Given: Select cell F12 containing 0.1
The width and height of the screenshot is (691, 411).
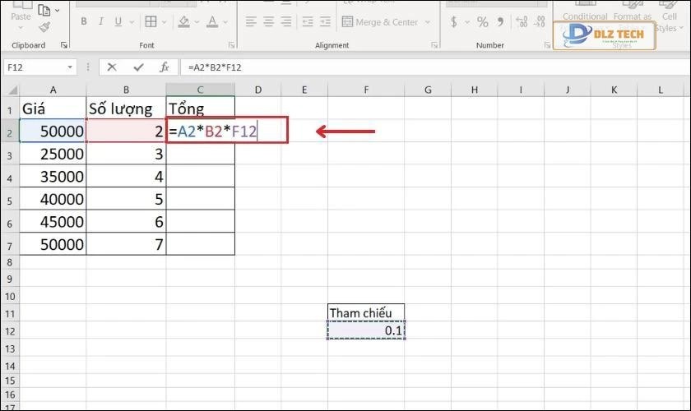Looking at the screenshot, I should pos(365,330).
